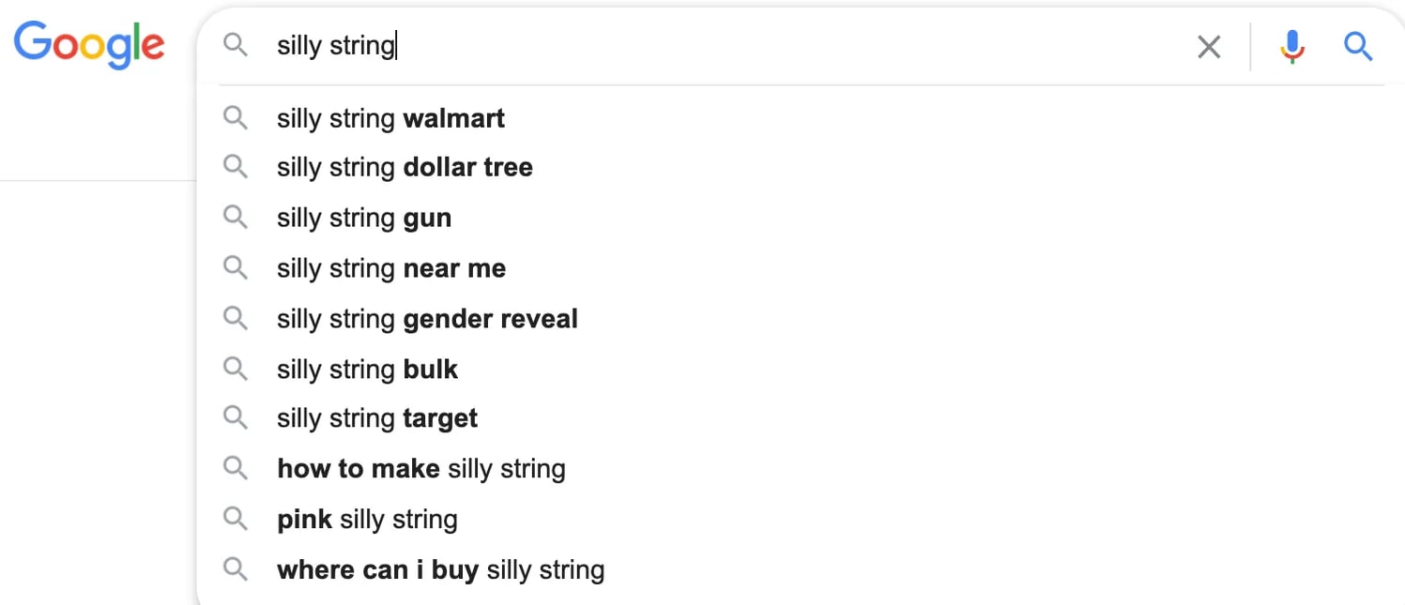Start voice search with microphone icon

tap(1292, 46)
